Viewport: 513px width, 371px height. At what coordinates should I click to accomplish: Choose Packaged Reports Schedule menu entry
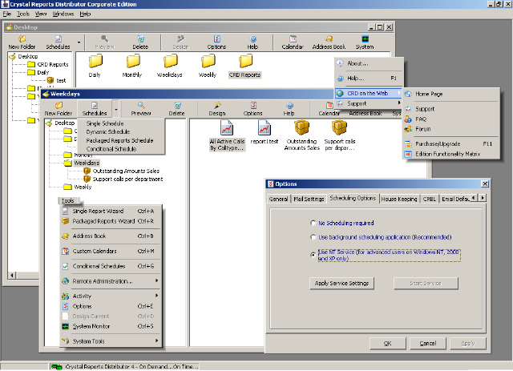point(119,140)
